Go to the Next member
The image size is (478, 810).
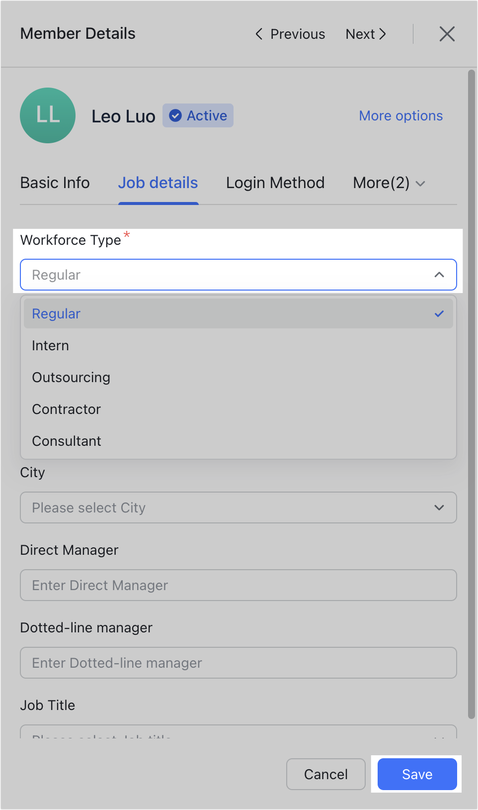(x=366, y=34)
